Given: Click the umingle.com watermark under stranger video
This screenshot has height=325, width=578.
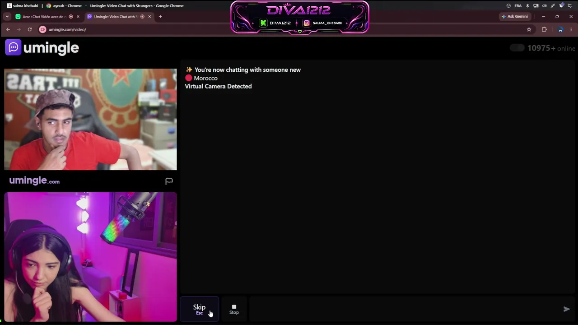Looking at the screenshot, I should (34, 181).
